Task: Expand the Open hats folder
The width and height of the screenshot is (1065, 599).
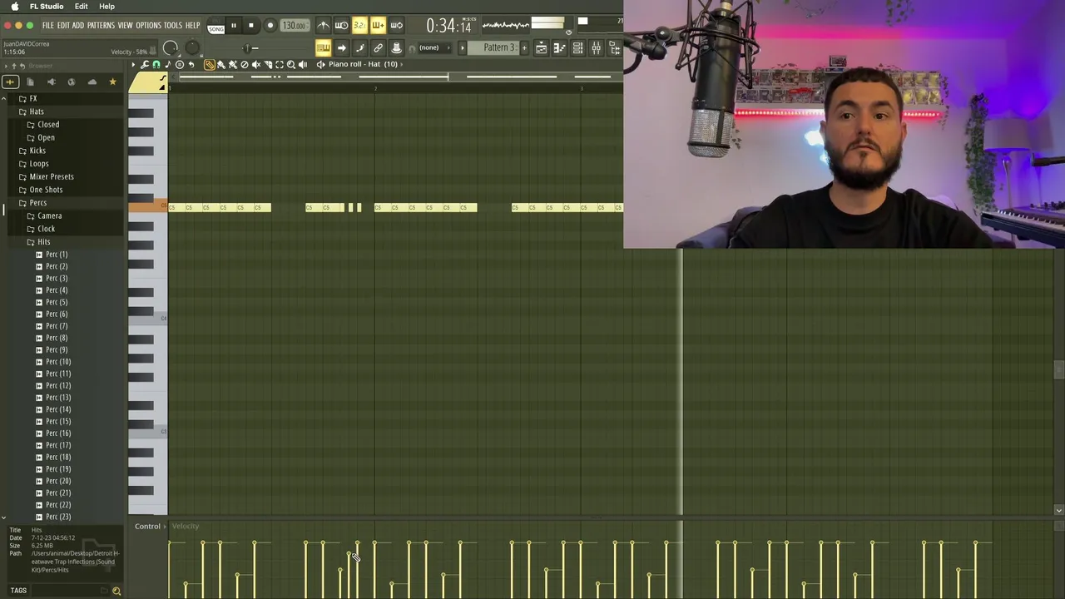Action: click(46, 137)
